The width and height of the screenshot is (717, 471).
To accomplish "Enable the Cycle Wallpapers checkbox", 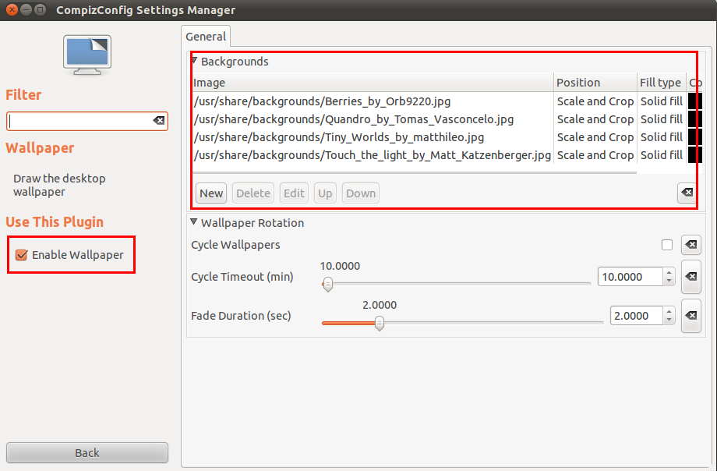I will (666, 245).
